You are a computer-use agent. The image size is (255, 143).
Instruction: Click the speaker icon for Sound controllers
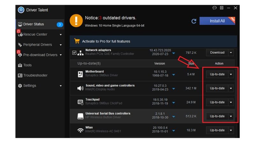pyautogui.click(x=80, y=88)
